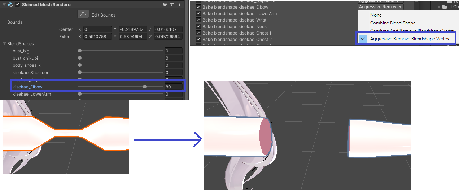
Task: Select None in the dropdown list
Action: (x=376, y=15)
